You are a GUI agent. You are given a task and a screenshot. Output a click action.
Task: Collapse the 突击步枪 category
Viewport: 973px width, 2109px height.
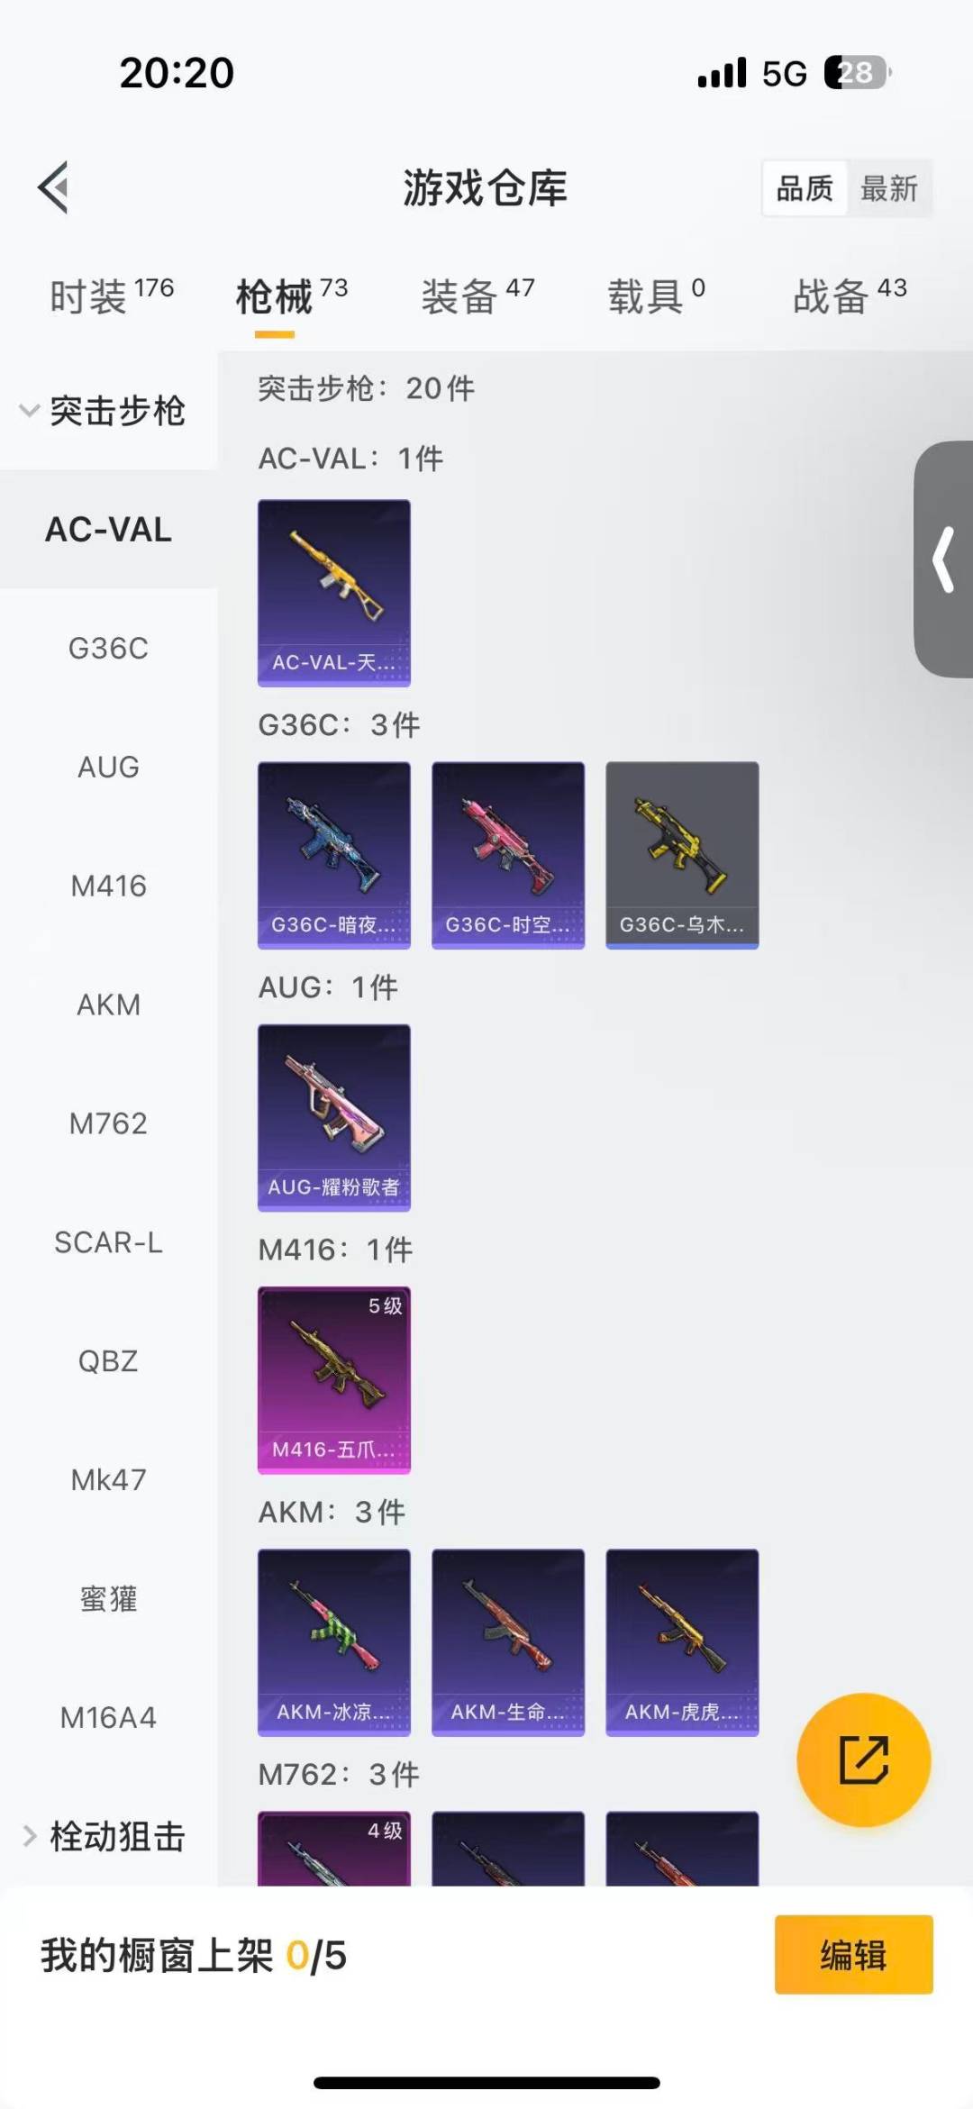pos(103,411)
